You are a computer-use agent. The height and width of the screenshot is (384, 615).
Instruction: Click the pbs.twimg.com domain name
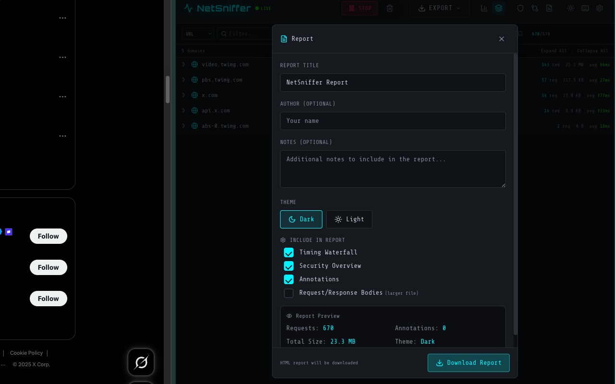[x=222, y=80]
